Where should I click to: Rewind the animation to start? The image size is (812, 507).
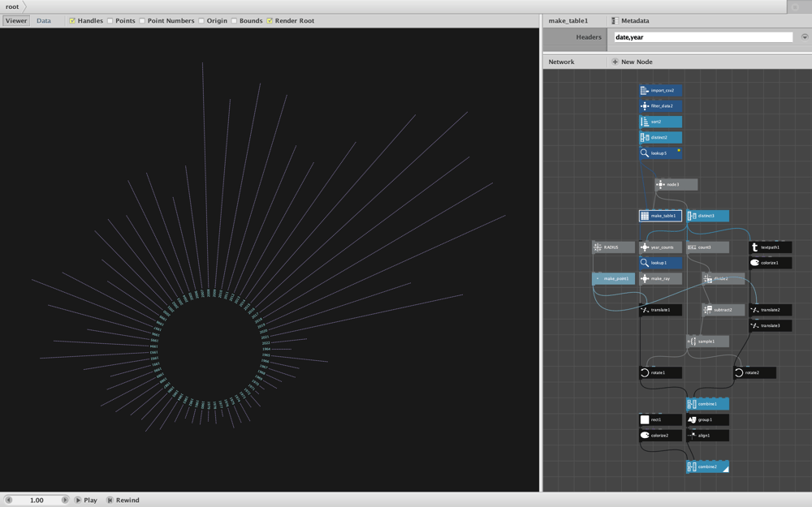[x=123, y=501]
